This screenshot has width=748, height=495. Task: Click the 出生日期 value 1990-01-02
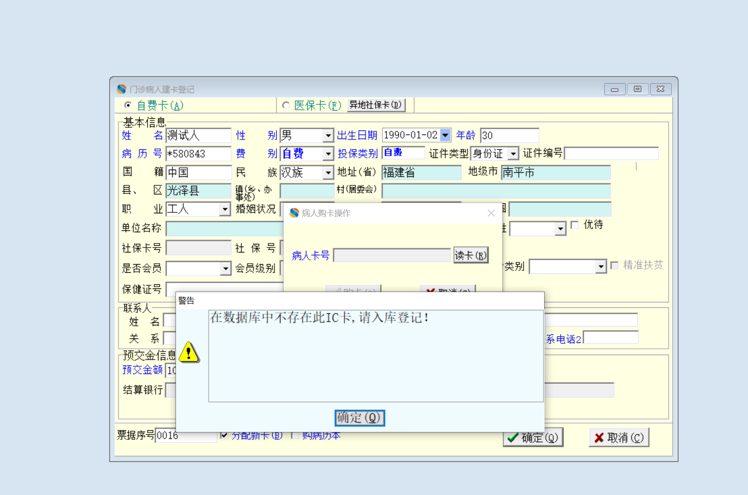410,135
